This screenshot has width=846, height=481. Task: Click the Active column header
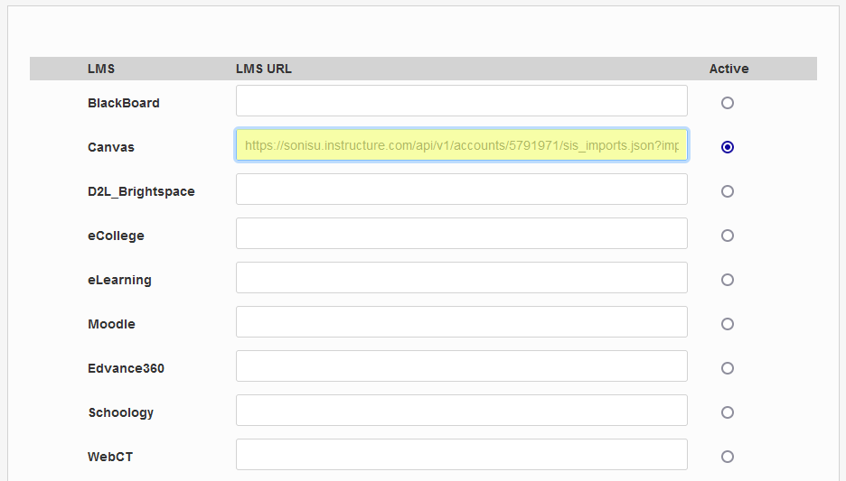728,69
